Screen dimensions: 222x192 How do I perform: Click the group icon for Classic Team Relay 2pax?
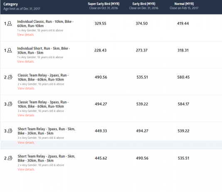[10, 77]
